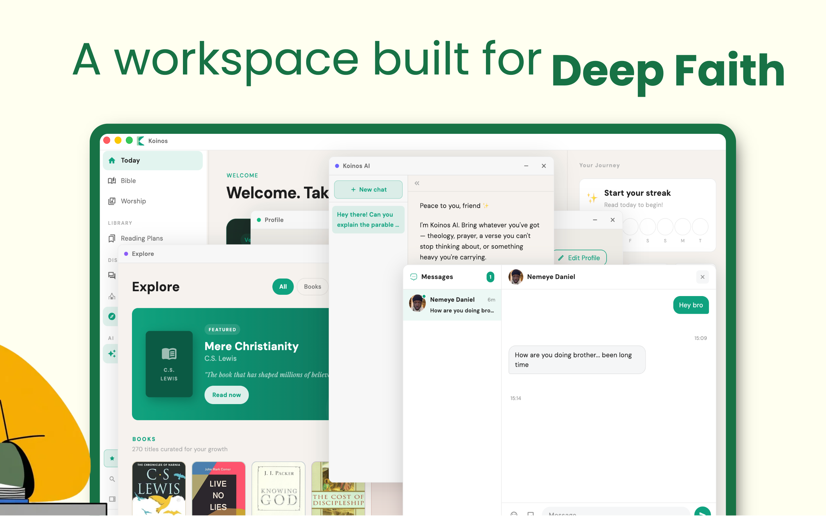Click the unread messages badge showing 1
826x516 pixels.
coord(490,277)
